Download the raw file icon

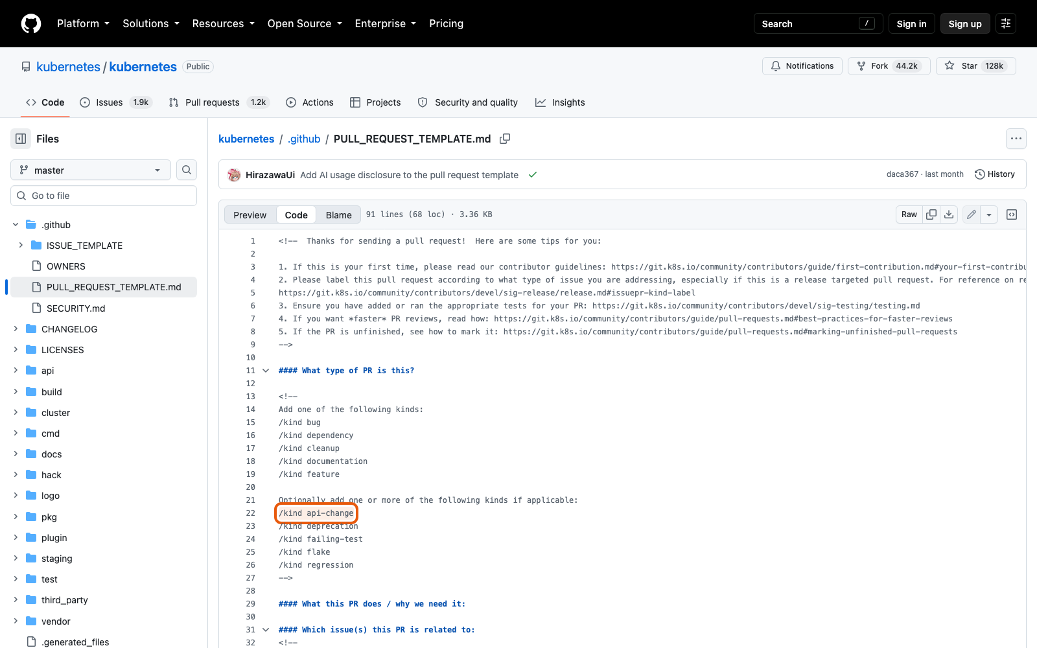(949, 214)
